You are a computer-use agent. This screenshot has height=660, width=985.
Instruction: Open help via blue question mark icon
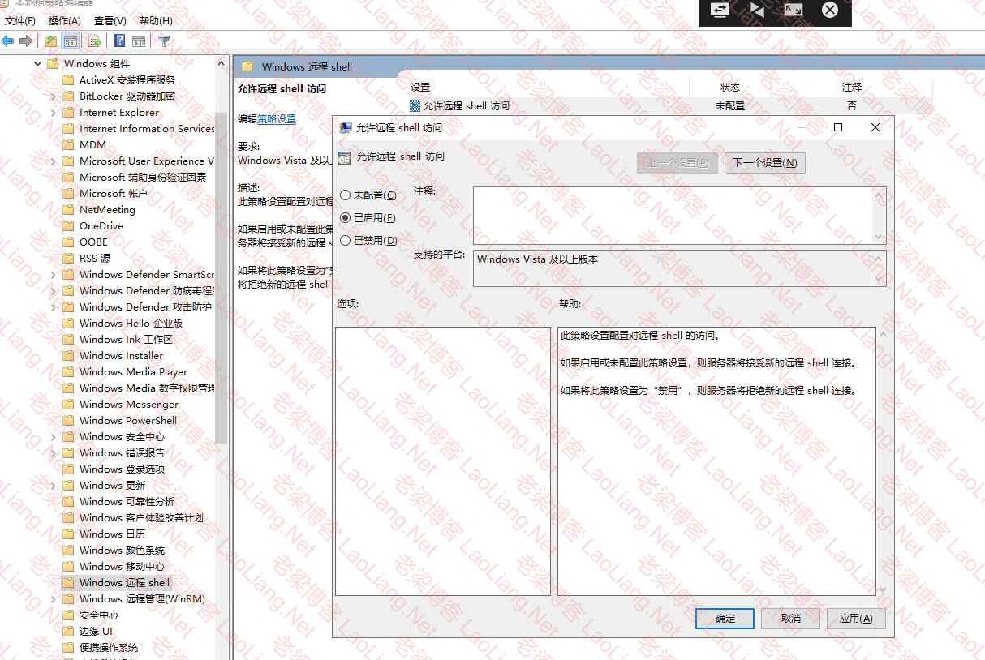pos(119,41)
